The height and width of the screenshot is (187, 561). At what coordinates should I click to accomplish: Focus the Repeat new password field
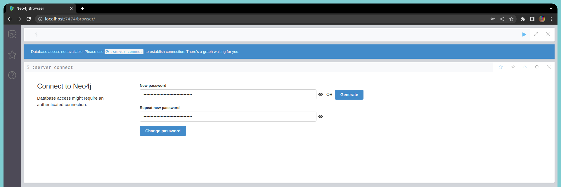tap(228, 117)
